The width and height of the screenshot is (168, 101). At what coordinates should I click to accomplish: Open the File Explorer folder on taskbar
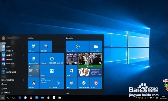tap(60, 98)
